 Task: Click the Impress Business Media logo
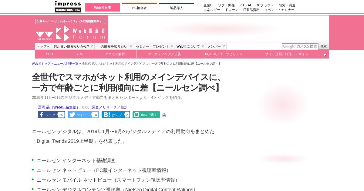click(68, 7)
